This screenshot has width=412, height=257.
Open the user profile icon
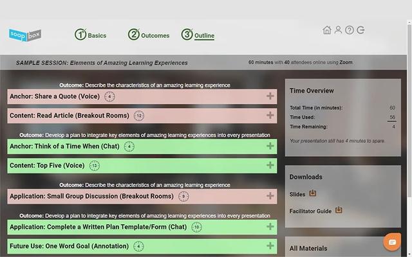point(338,30)
